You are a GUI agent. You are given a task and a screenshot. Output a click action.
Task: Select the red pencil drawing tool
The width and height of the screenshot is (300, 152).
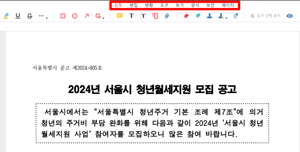coord(186,16)
